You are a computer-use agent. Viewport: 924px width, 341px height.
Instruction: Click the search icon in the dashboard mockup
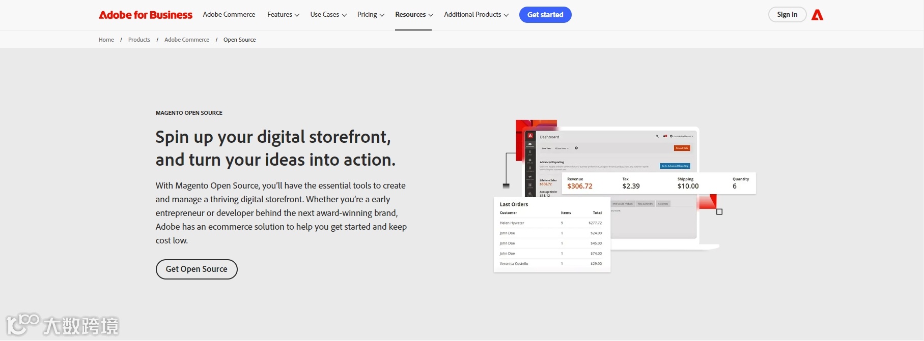[x=657, y=136]
